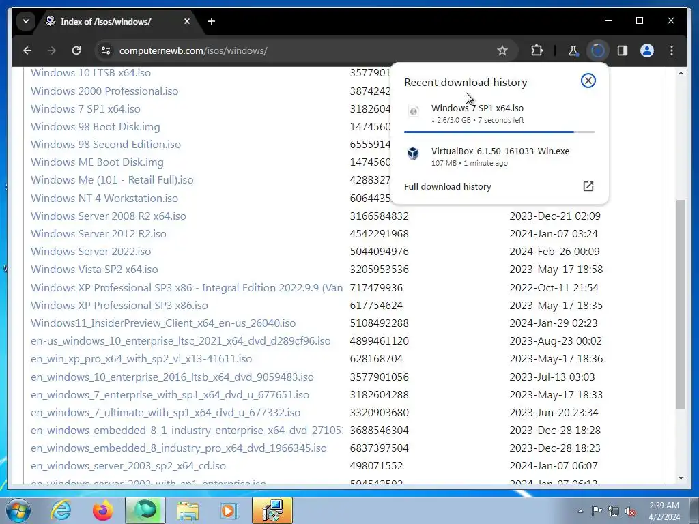Open en_windows_7_enterprise_with_sp1_x64 iso link
The height and width of the screenshot is (524, 699).
point(170,395)
